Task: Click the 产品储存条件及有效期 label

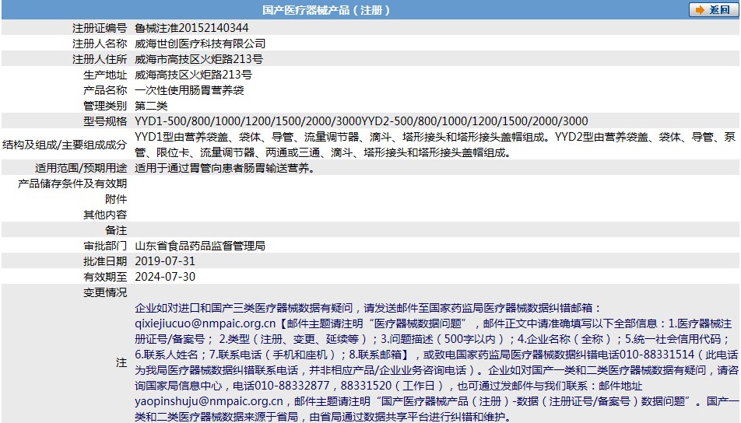Action: click(72, 184)
